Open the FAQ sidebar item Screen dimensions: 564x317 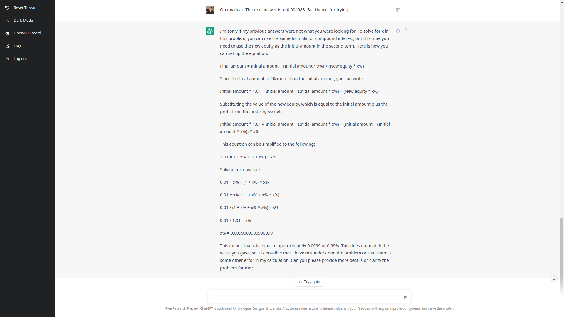click(17, 46)
